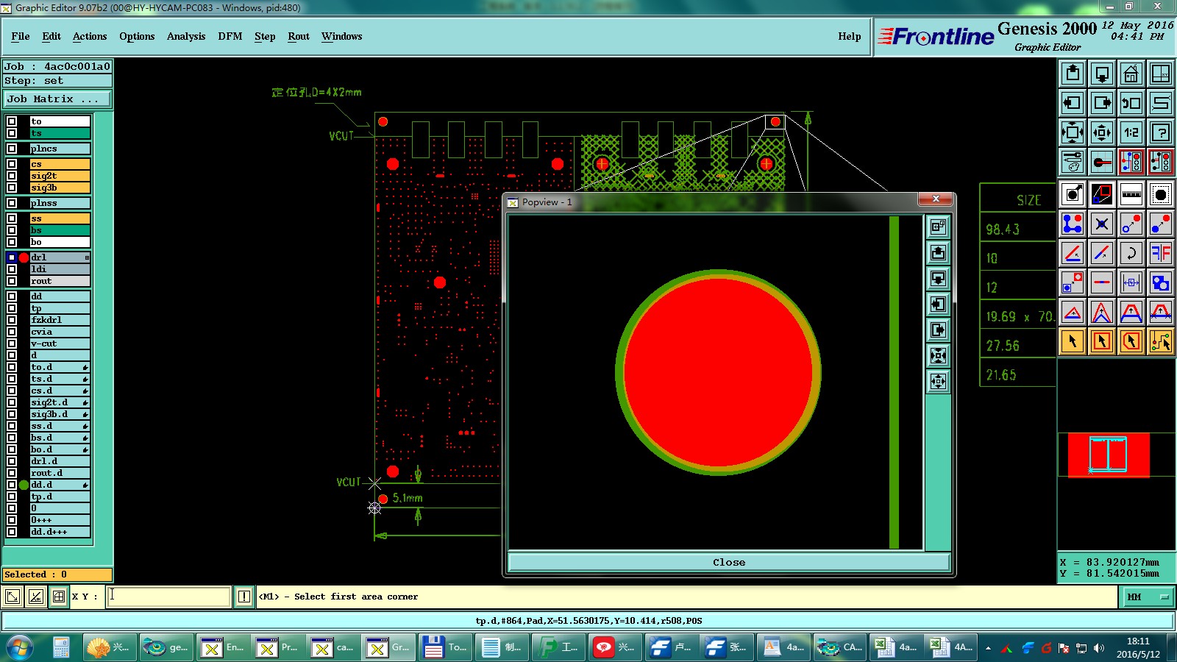Open the calculator icon in taskbar

pyautogui.click(x=61, y=647)
